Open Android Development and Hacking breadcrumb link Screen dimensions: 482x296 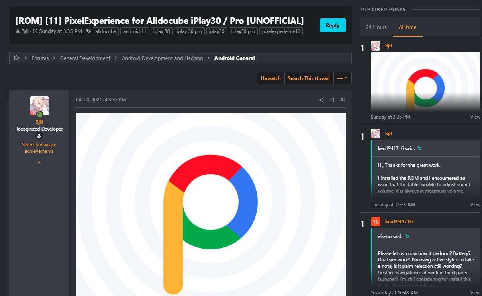[162, 58]
